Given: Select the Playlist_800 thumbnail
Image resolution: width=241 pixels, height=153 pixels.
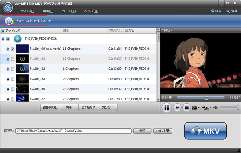Looking at the screenshot, I should tap(22, 49).
